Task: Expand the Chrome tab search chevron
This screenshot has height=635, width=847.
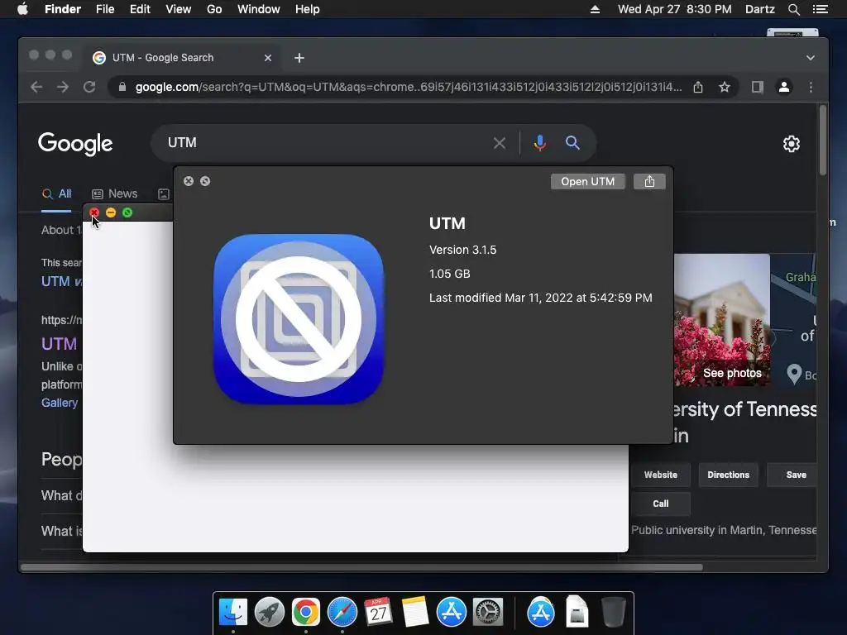Action: coord(811,58)
